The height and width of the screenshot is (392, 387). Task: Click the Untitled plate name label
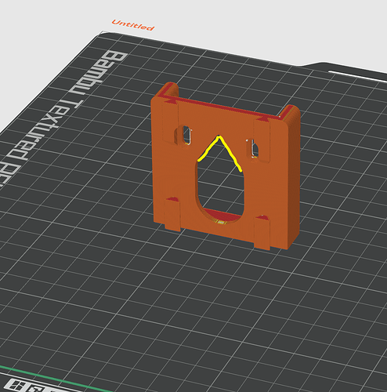[133, 25]
